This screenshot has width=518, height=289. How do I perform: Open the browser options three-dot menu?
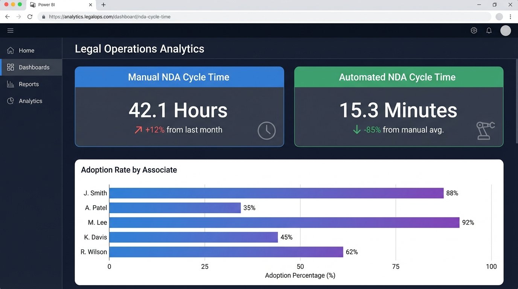click(511, 17)
